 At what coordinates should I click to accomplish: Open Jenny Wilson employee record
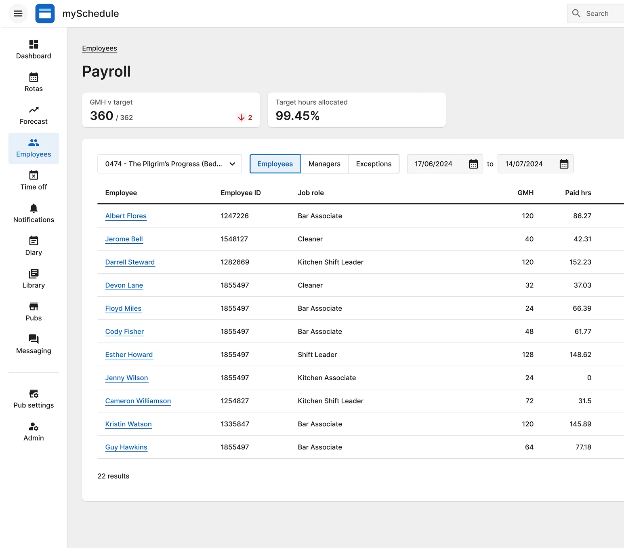[x=126, y=378]
